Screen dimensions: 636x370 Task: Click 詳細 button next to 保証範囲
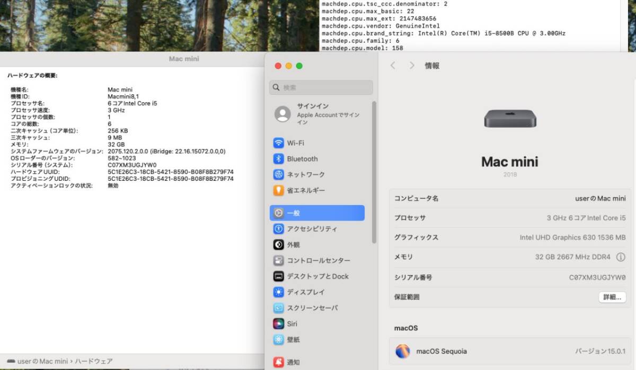(x=612, y=297)
